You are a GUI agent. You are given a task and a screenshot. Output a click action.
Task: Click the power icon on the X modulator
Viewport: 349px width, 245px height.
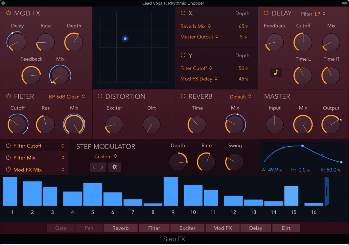pyautogui.click(x=183, y=13)
